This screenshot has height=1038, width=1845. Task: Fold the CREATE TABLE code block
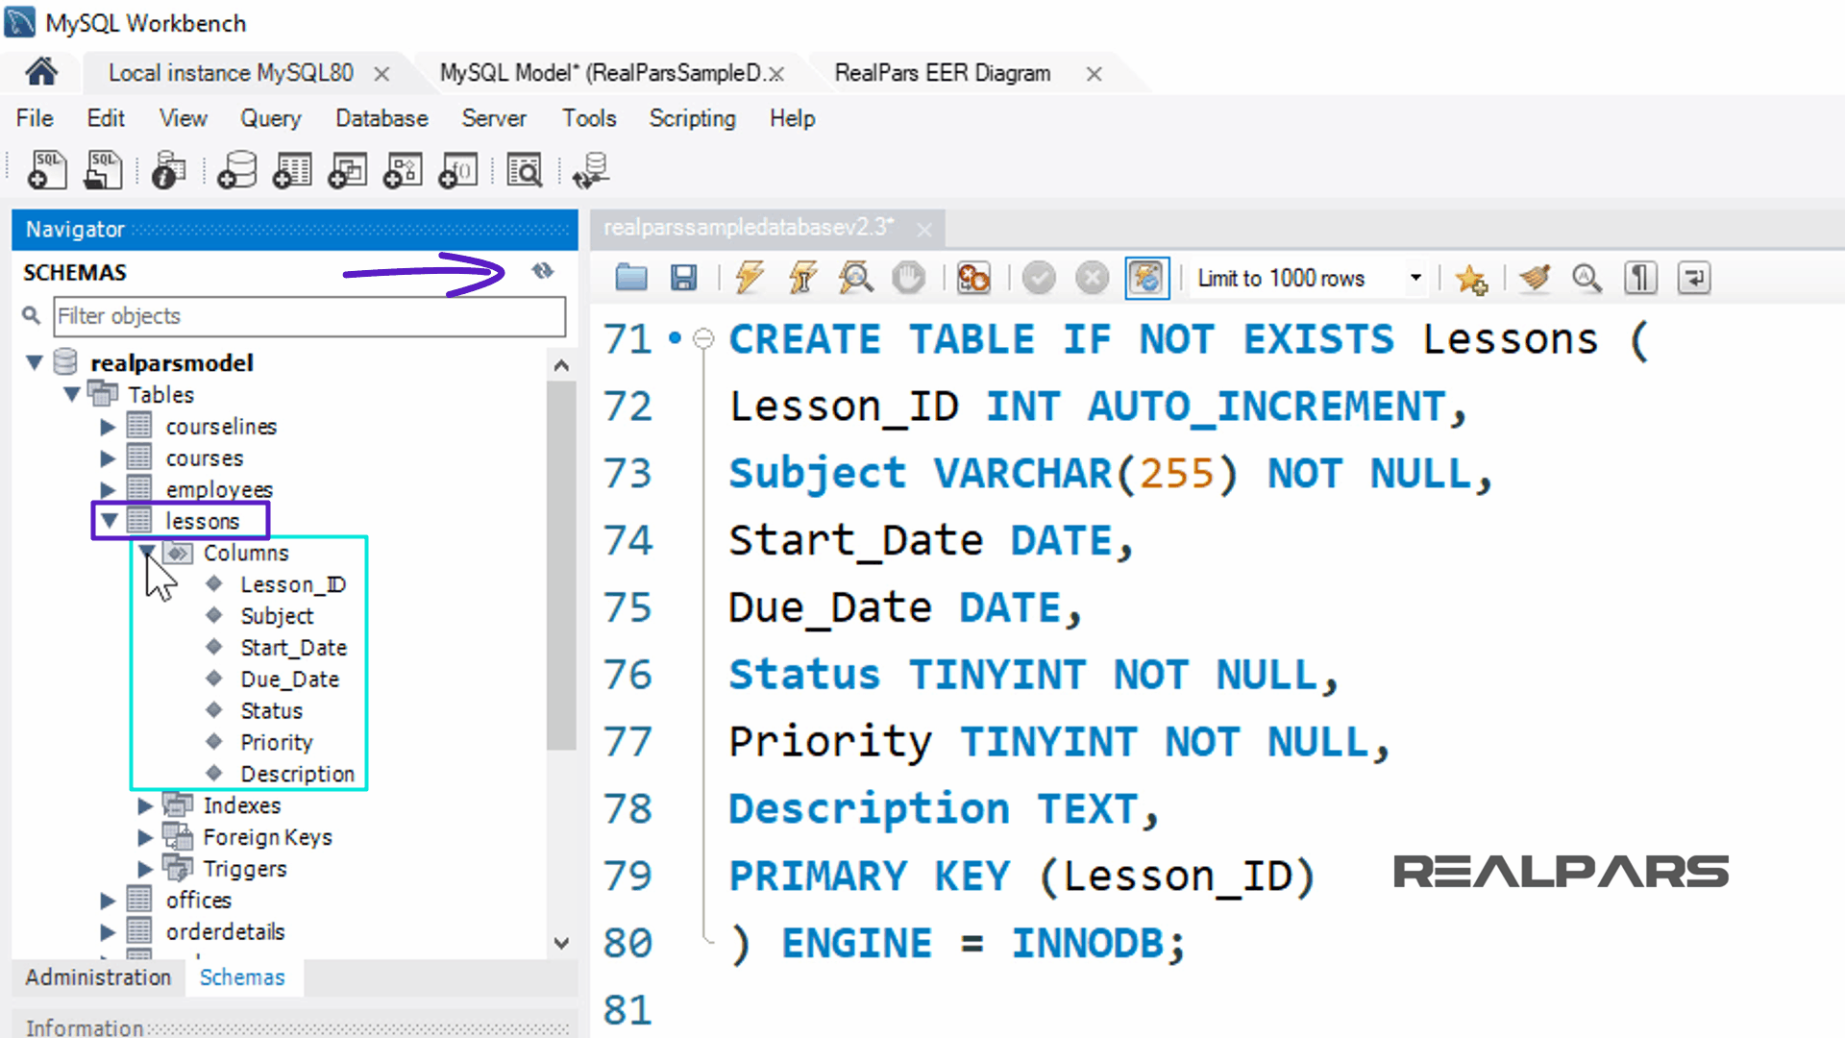click(703, 338)
